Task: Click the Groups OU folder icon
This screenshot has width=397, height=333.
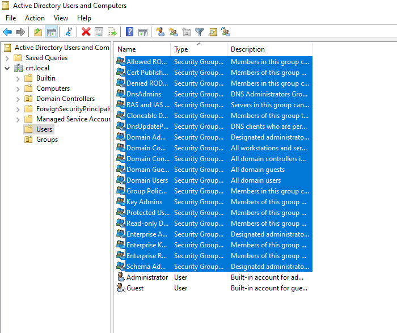Action: click(28, 140)
